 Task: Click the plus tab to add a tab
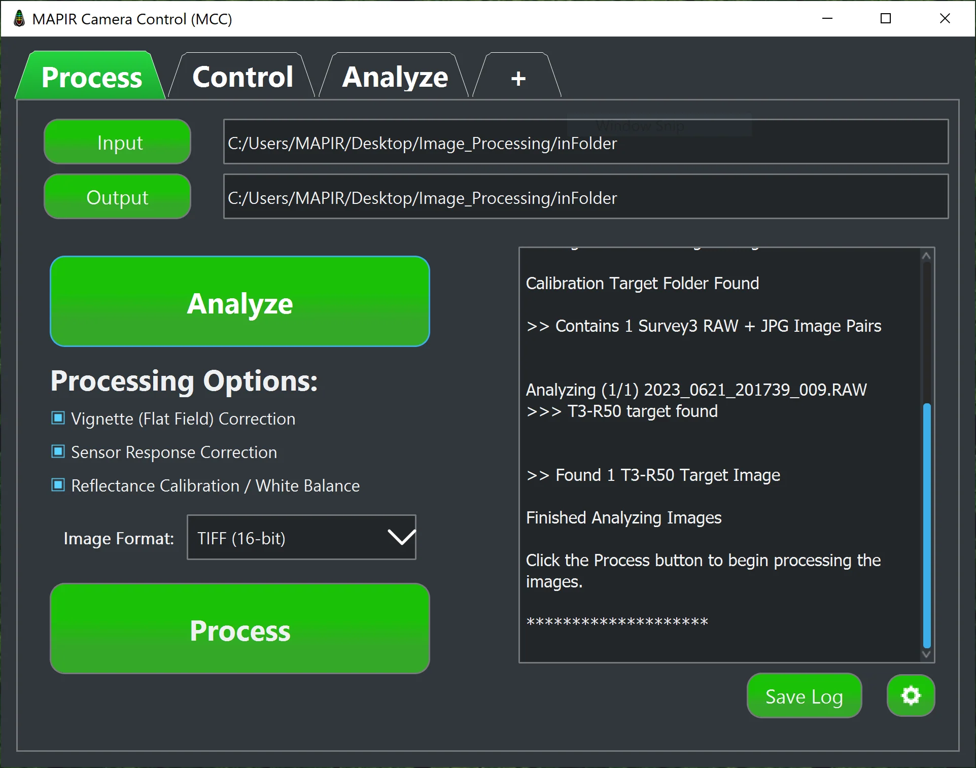518,78
